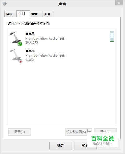
Task: Select the default microphone device icon
Action: pos(16,39)
